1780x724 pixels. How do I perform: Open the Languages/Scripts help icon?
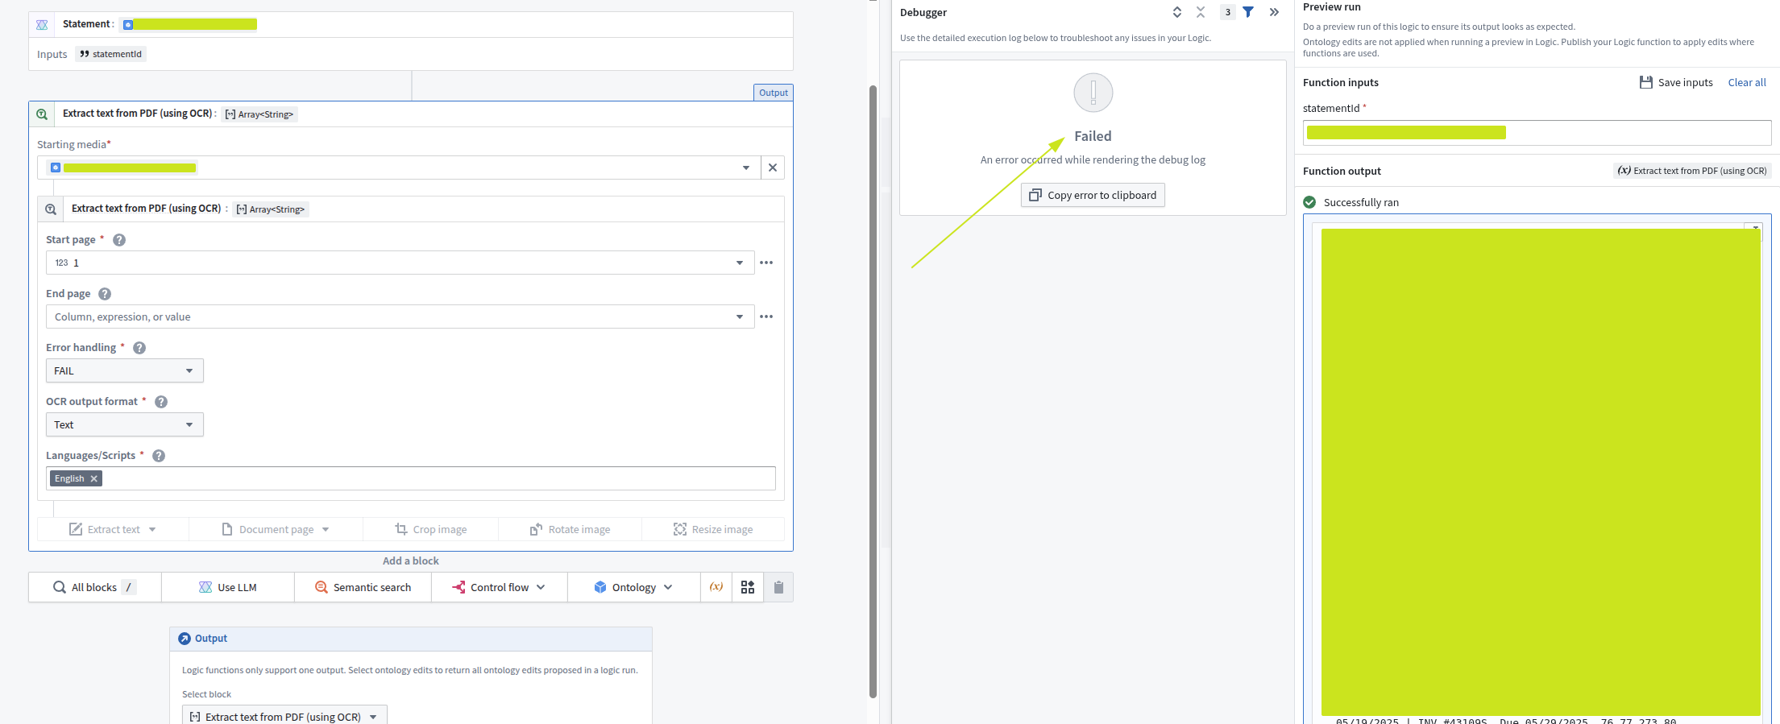tap(159, 456)
